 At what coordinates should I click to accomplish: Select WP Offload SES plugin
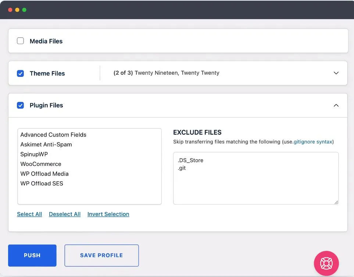coord(42,183)
